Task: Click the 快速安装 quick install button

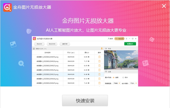Action: point(85,101)
